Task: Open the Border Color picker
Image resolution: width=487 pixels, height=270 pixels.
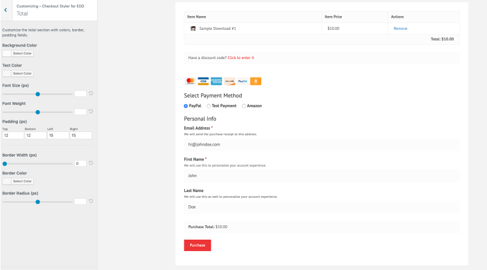Action: (x=18, y=181)
